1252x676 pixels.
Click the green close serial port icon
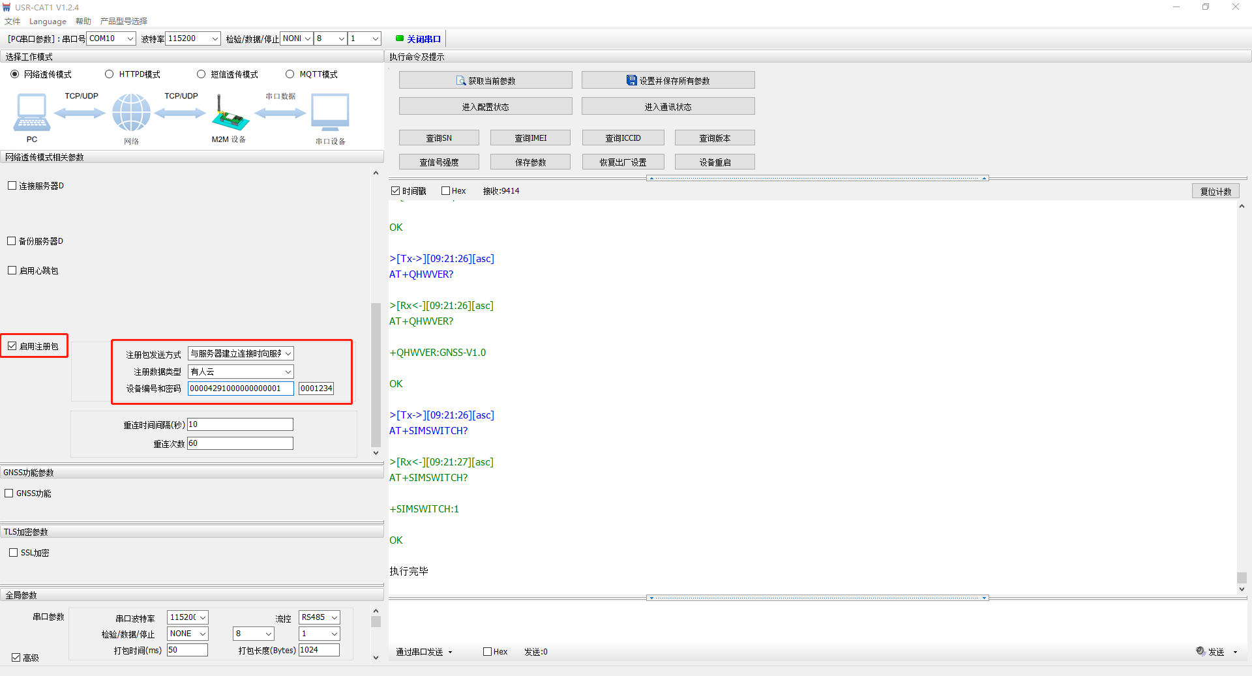(400, 38)
